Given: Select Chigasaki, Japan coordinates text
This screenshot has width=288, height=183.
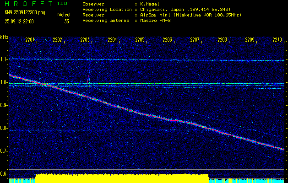Looking at the screenshot, I should 185,9.
